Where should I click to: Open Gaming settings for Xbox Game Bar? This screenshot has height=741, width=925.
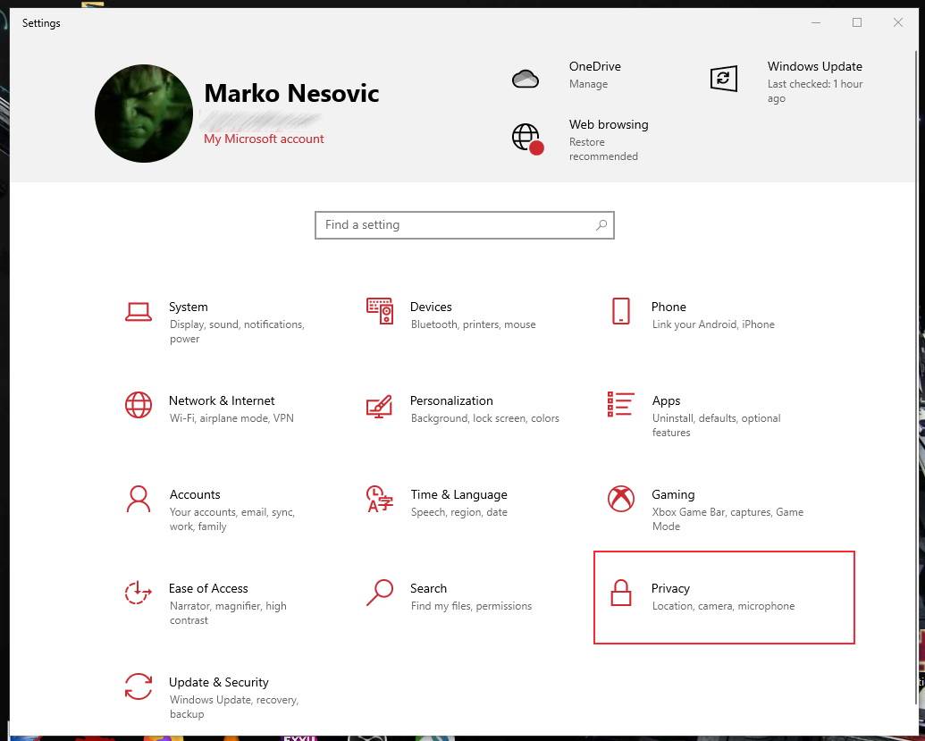673,494
